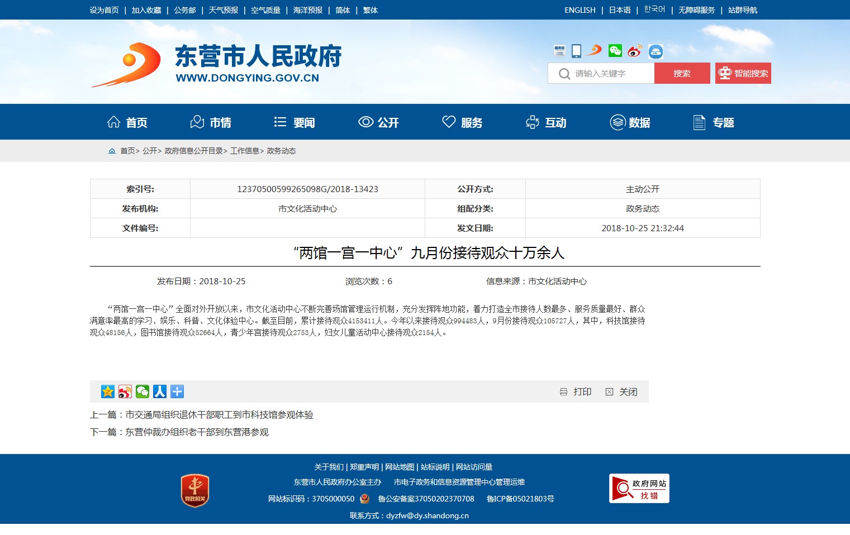
Task: Click the 智能搜索 smart search button
Action: [743, 73]
